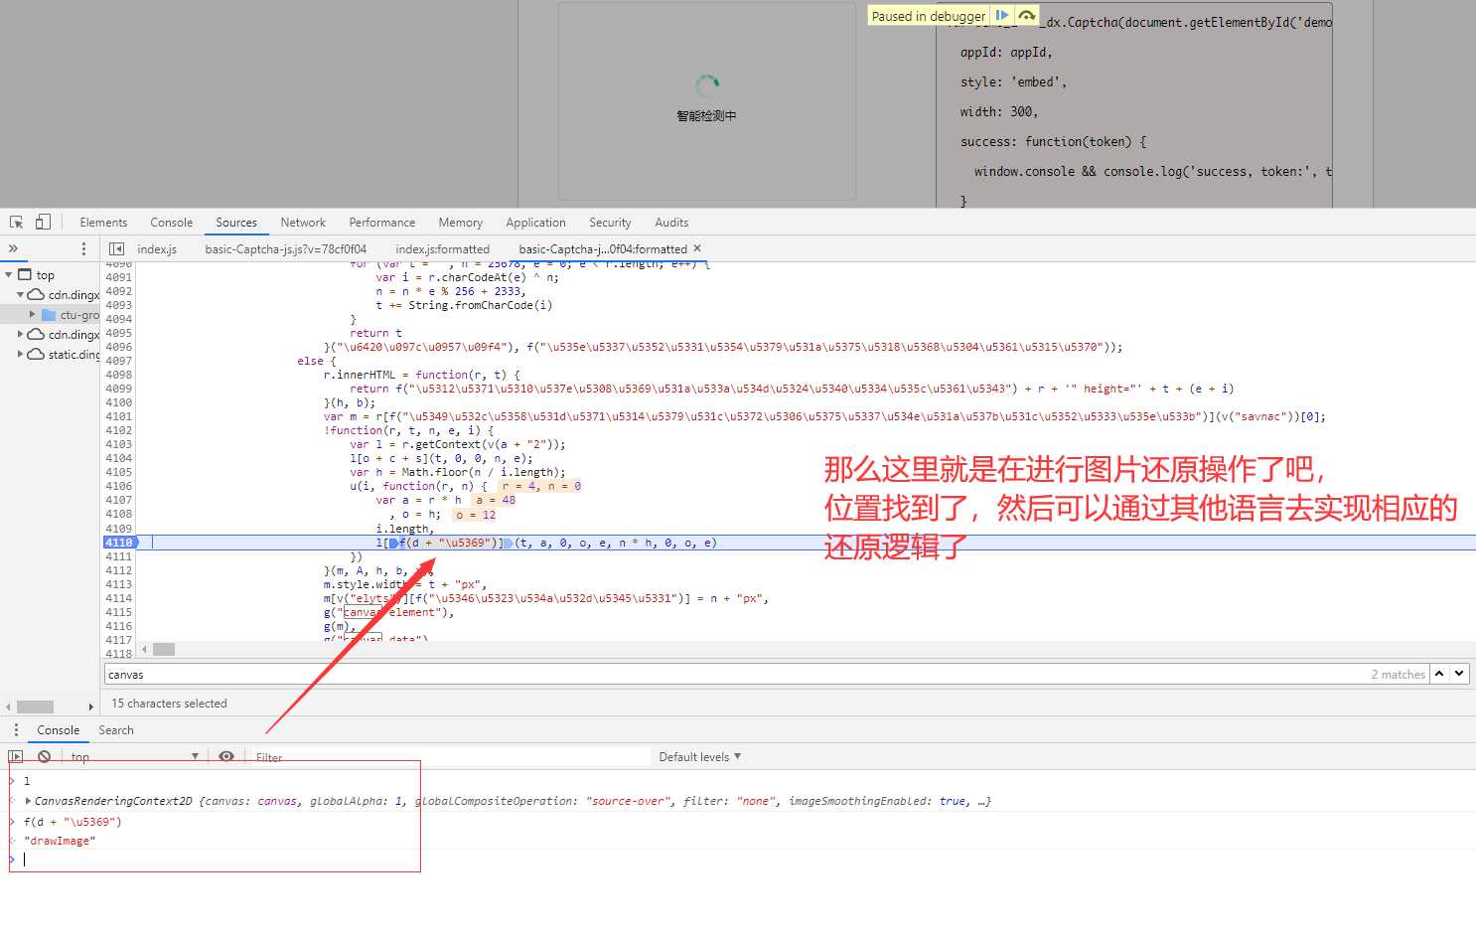Activate the inspect element picker icon
Image resolution: width=1476 pixels, height=940 pixels.
(17, 223)
